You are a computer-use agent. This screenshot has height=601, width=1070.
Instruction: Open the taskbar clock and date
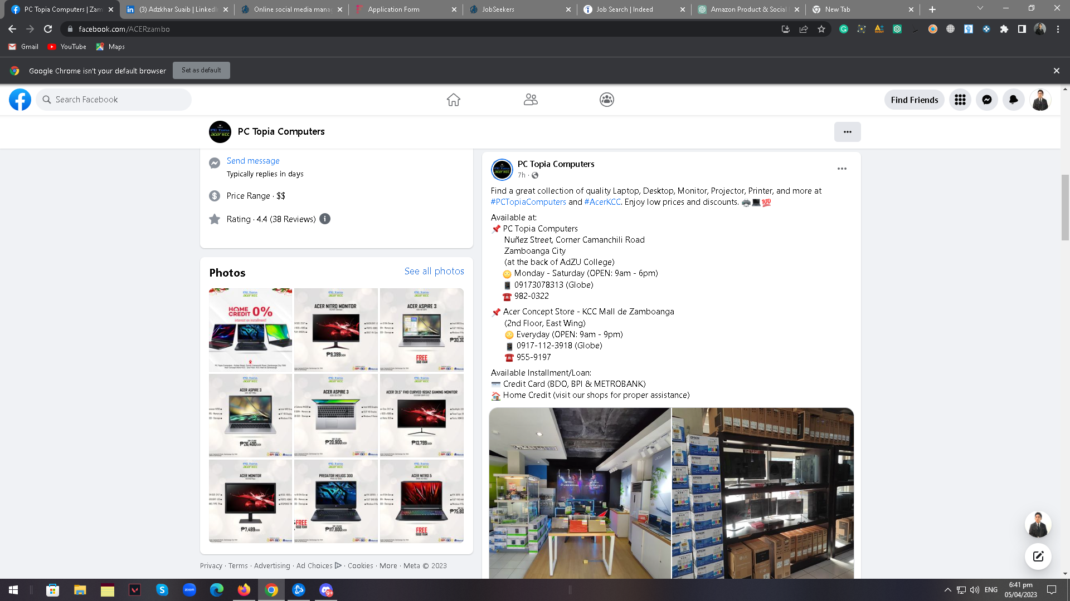pos(1020,590)
